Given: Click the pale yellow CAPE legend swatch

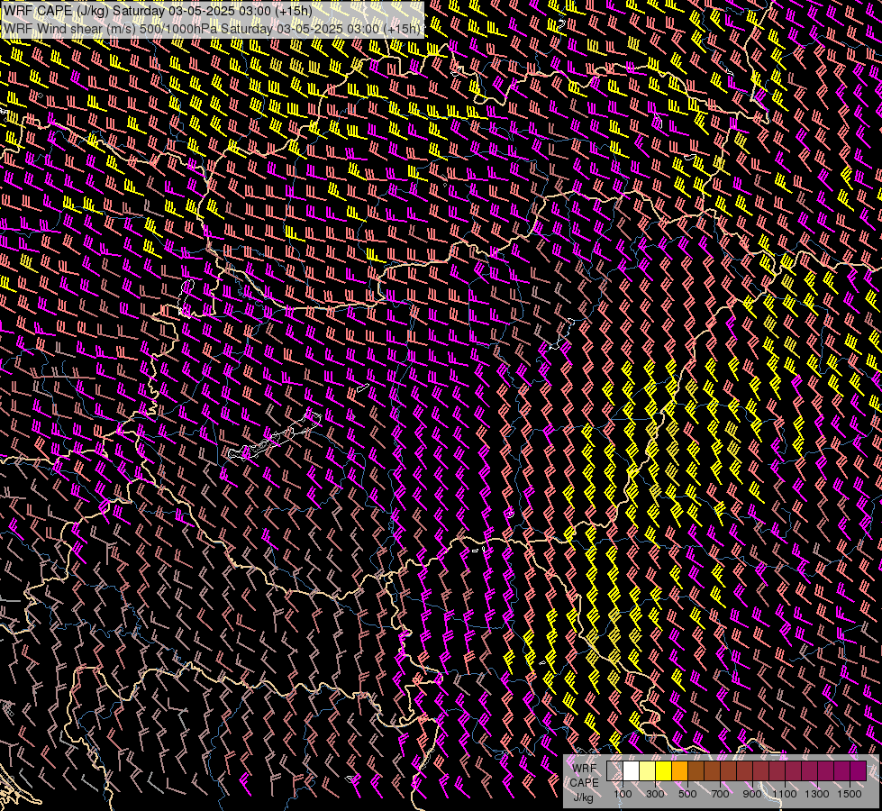Looking at the screenshot, I should (x=648, y=770).
